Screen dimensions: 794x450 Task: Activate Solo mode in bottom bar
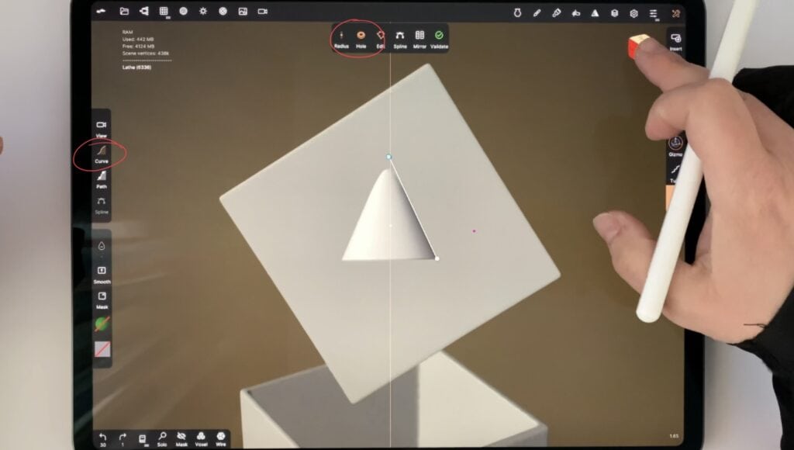point(162,437)
